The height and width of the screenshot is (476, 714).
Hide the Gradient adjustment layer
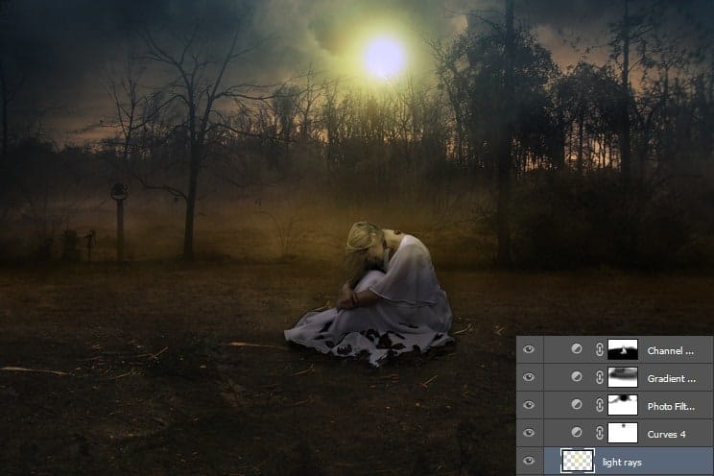click(529, 377)
